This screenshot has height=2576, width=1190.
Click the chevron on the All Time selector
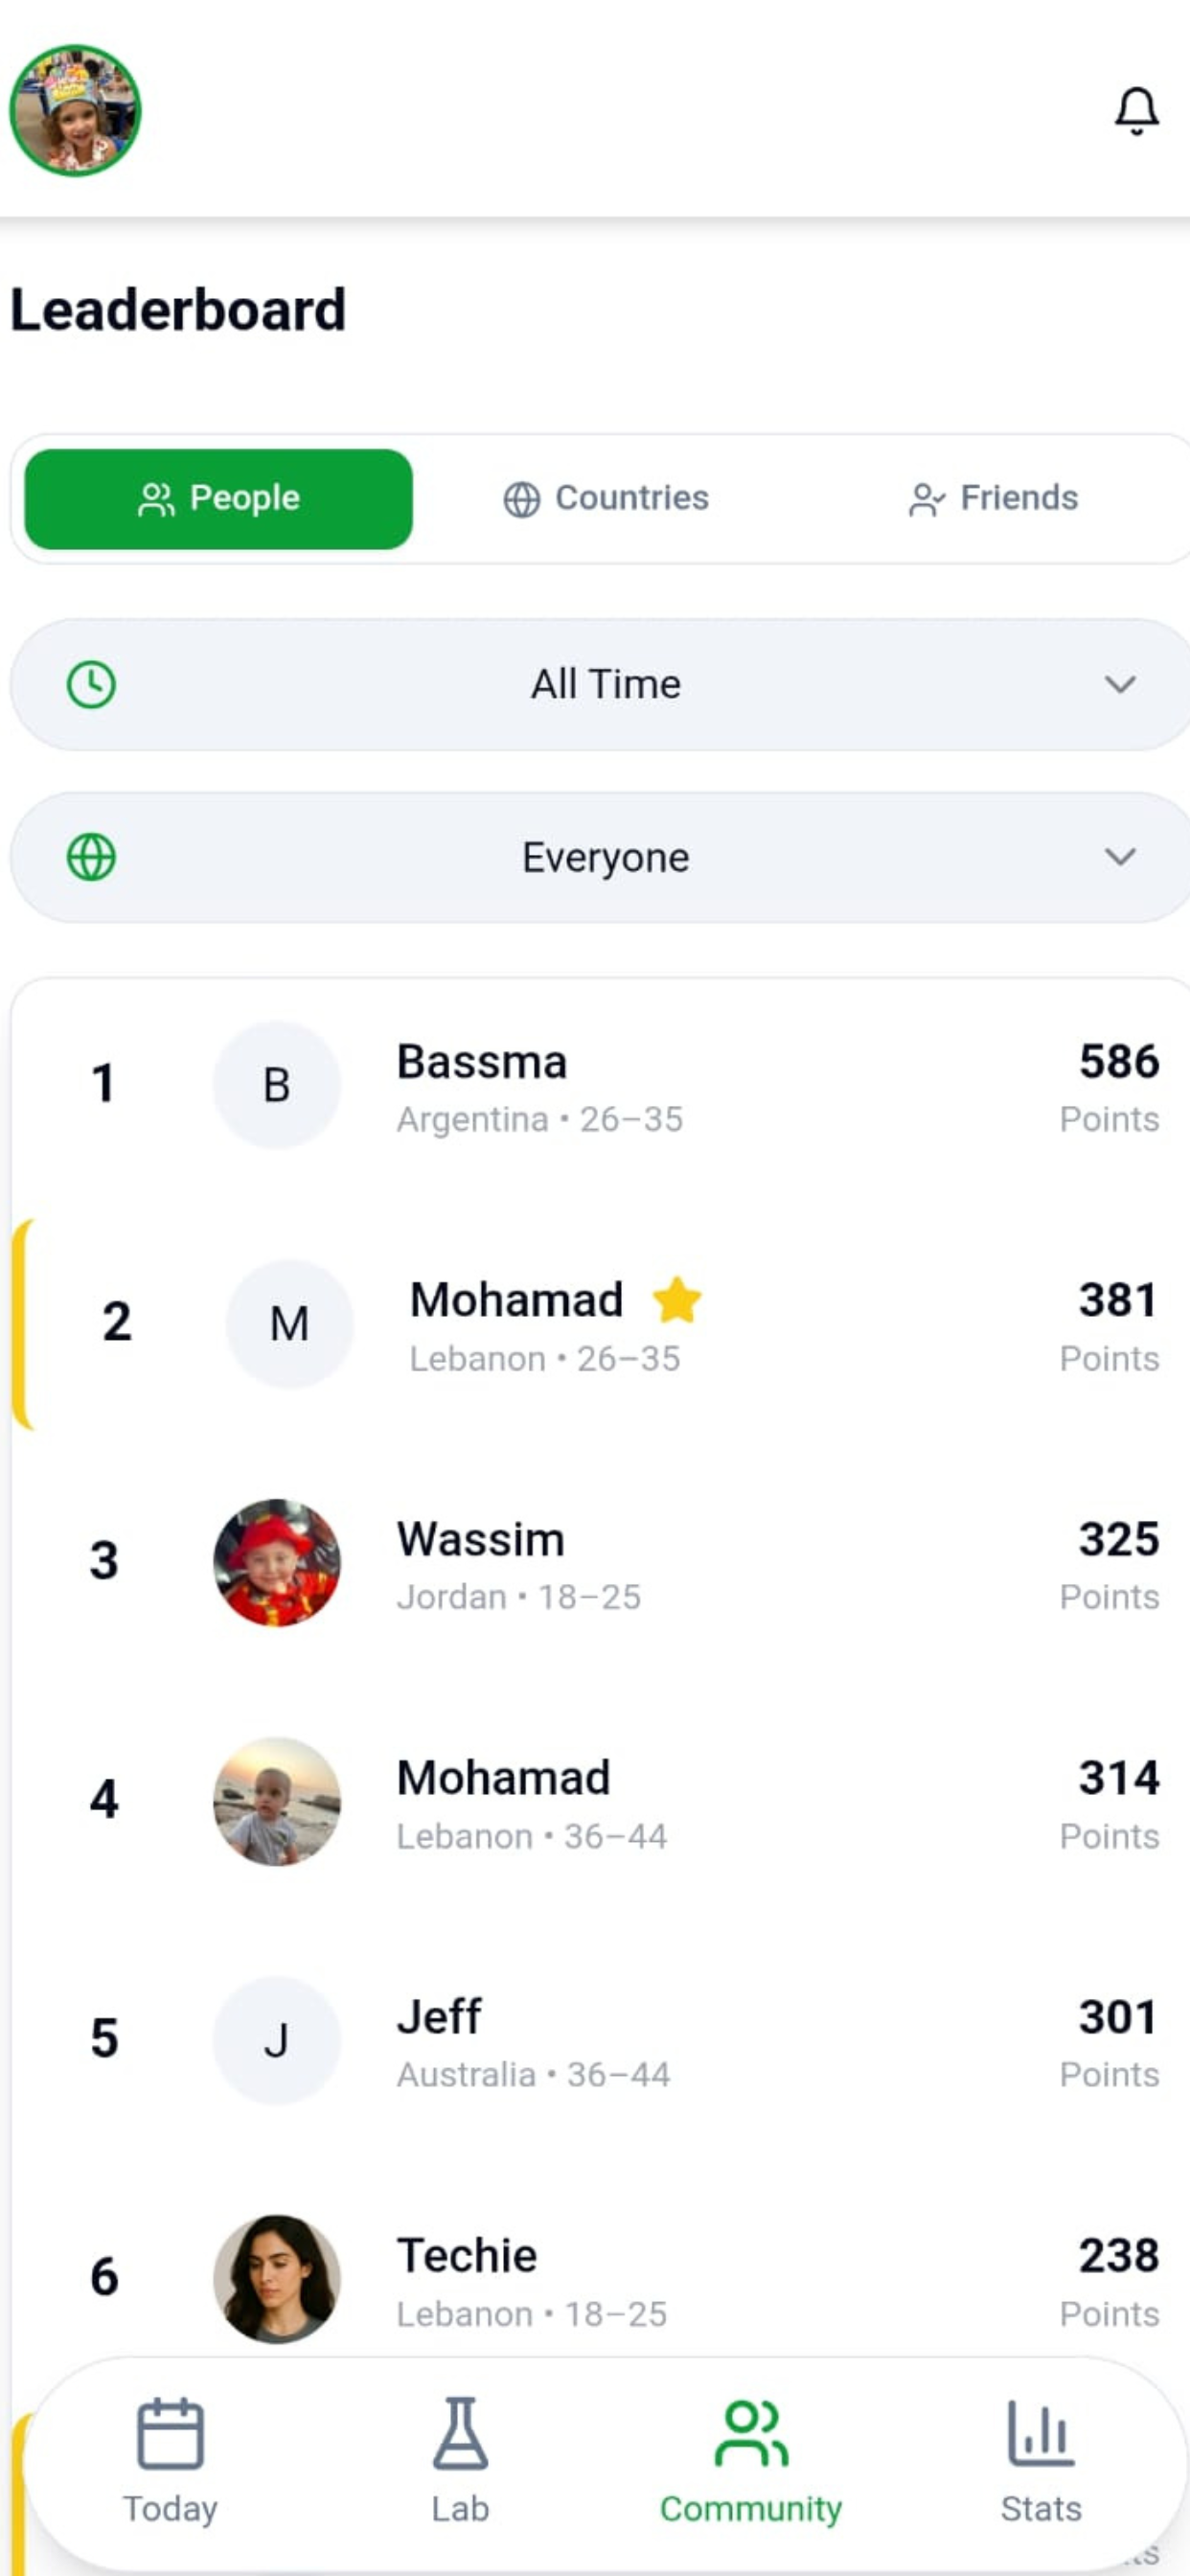pos(1120,685)
